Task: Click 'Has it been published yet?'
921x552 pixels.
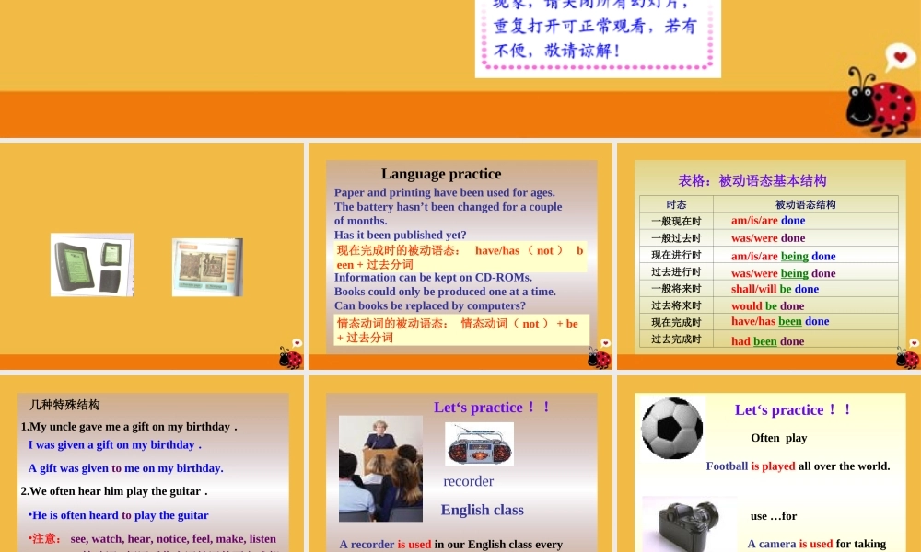Action: [x=400, y=235]
